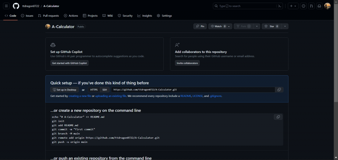The width and height of the screenshot is (338, 160).
Task: Select the HTTPS URL protocol
Action: 94,90
